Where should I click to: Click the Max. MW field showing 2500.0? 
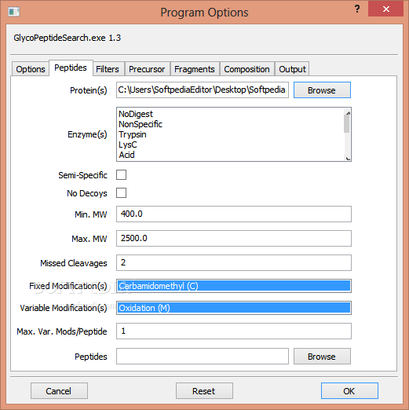[x=234, y=239]
